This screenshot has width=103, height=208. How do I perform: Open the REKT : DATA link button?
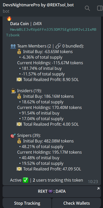pos(52,191)
